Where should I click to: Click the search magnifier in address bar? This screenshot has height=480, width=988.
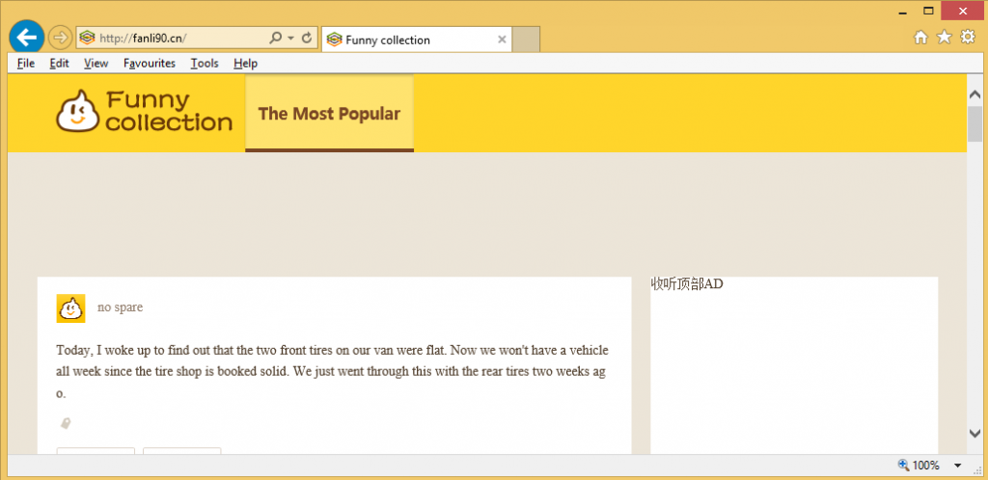click(x=276, y=39)
